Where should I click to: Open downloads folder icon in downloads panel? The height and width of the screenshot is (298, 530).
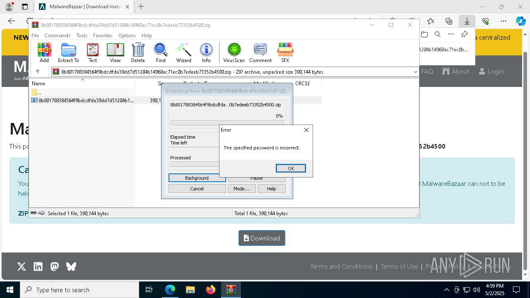[424, 34]
